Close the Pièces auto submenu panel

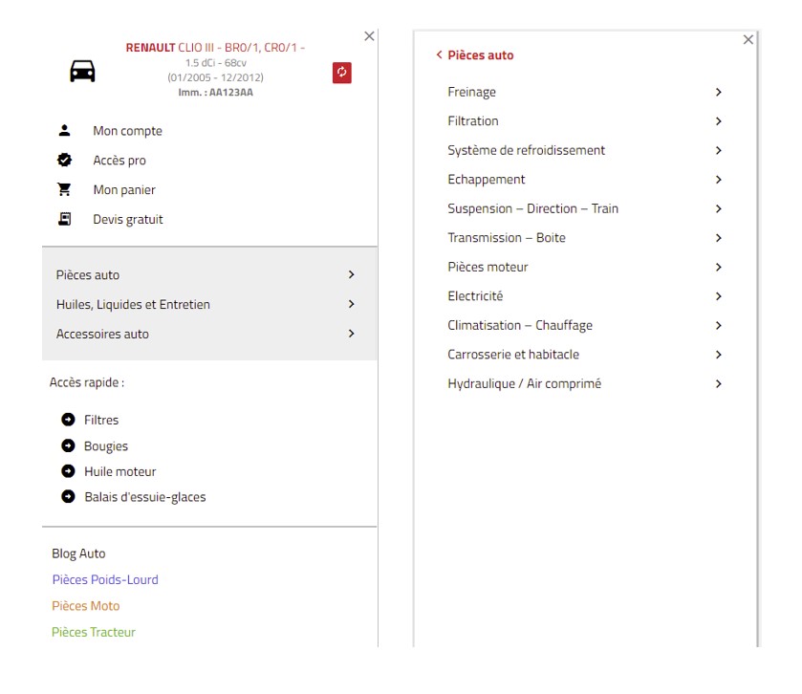point(748,39)
